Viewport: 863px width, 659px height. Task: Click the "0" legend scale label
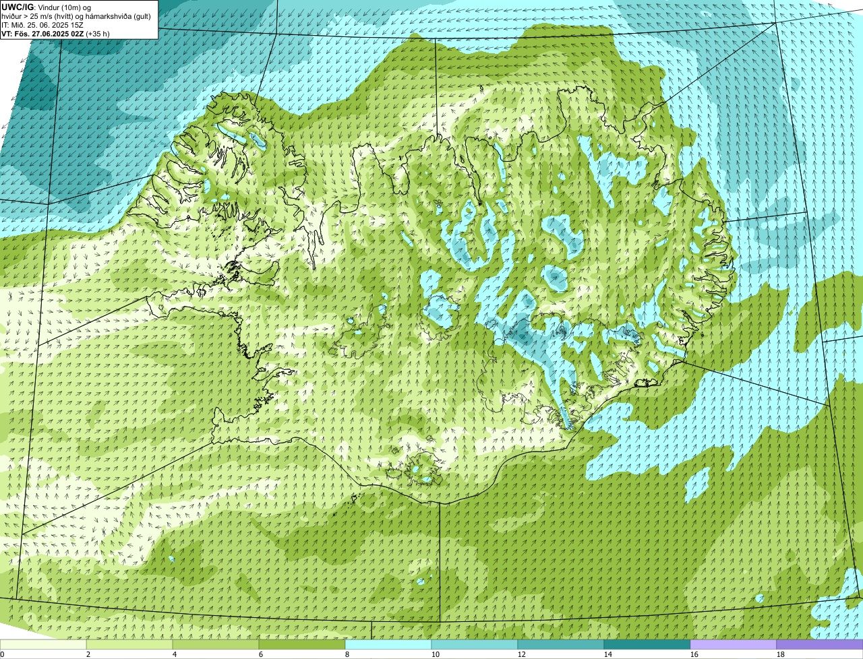point(2,654)
